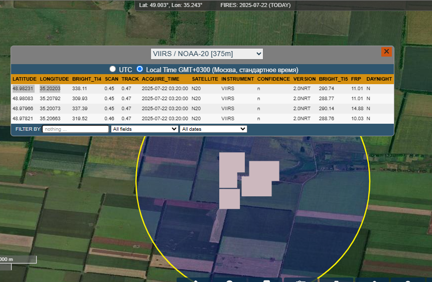
Task: Sort by the VERSION column header
Action: (x=305, y=79)
